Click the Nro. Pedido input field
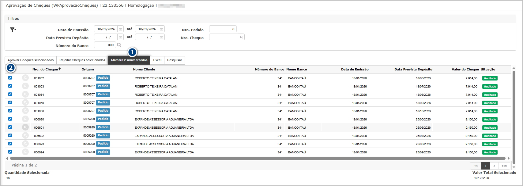523x186 pixels. coord(223,29)
